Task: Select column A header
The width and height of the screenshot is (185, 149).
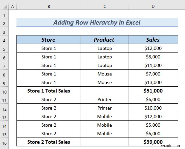Action: 13,6
